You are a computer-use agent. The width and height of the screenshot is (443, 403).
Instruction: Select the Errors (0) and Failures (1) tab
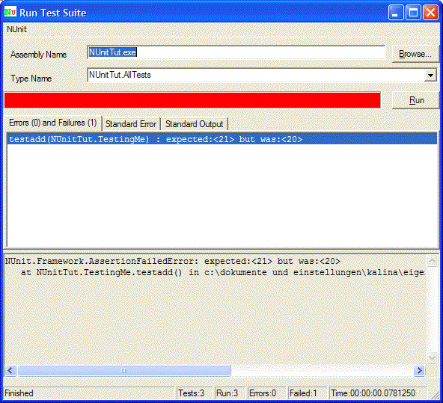(x=53, y=123)
